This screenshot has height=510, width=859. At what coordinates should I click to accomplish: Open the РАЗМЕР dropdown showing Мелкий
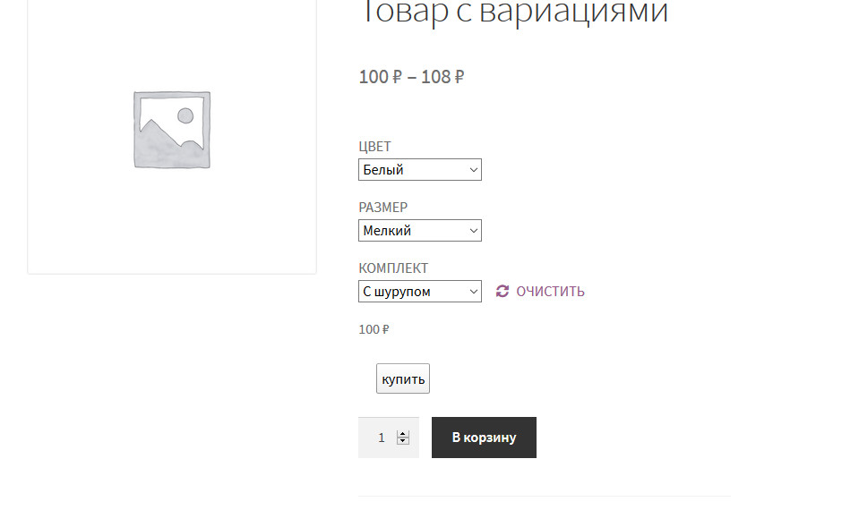click(x=419, y=230)
